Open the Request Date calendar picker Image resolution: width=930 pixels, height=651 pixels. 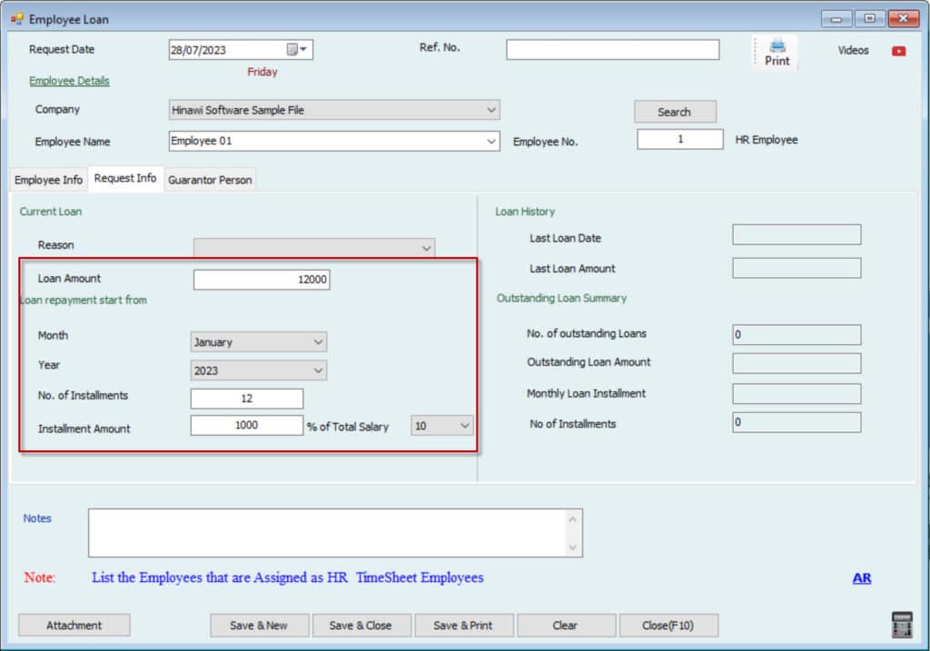click(x=297, y=49)
